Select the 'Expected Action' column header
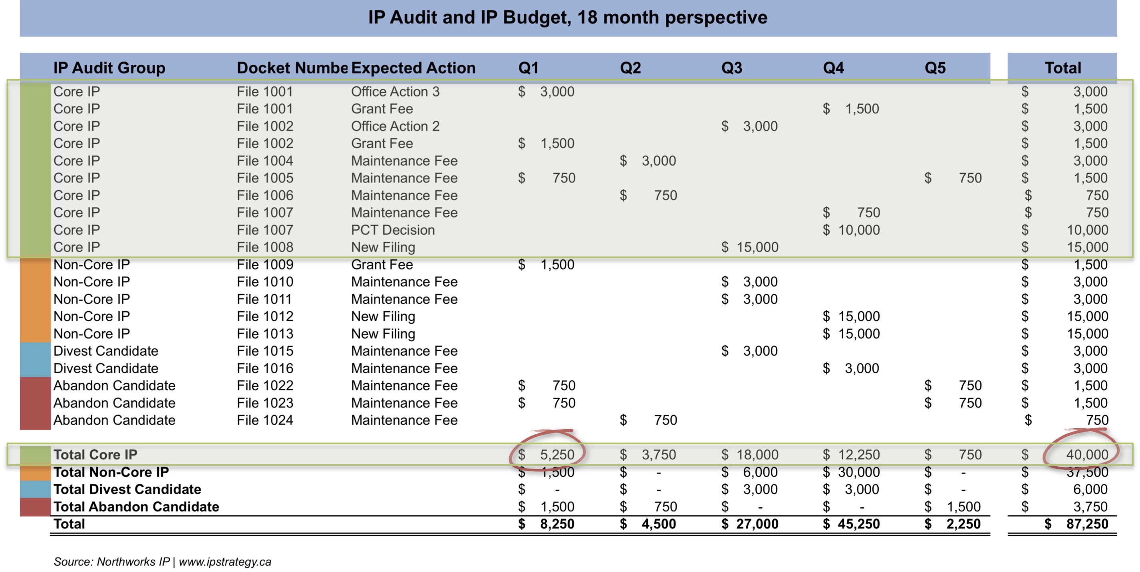 pos(413,68)
